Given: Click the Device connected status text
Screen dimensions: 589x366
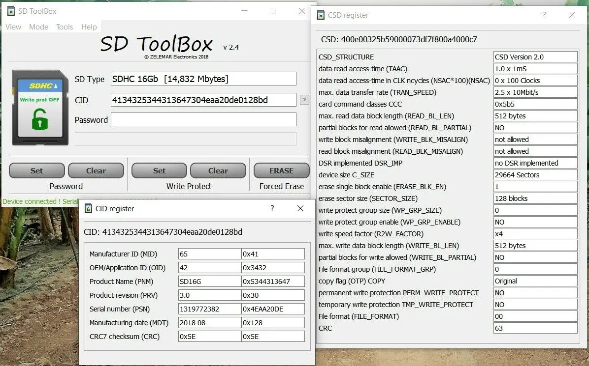Looking at the screenshot, I should tap(40, 201).
